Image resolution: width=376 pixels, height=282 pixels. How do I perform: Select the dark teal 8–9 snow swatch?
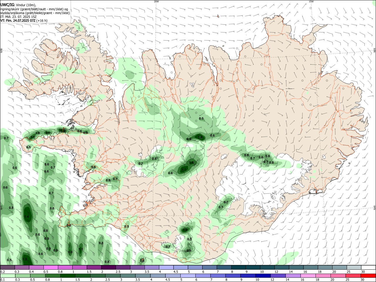(238, 268)
